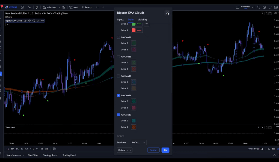Open the go-to date range icon
The width and height of the screenshot is (279, 162).
point(54,149)
